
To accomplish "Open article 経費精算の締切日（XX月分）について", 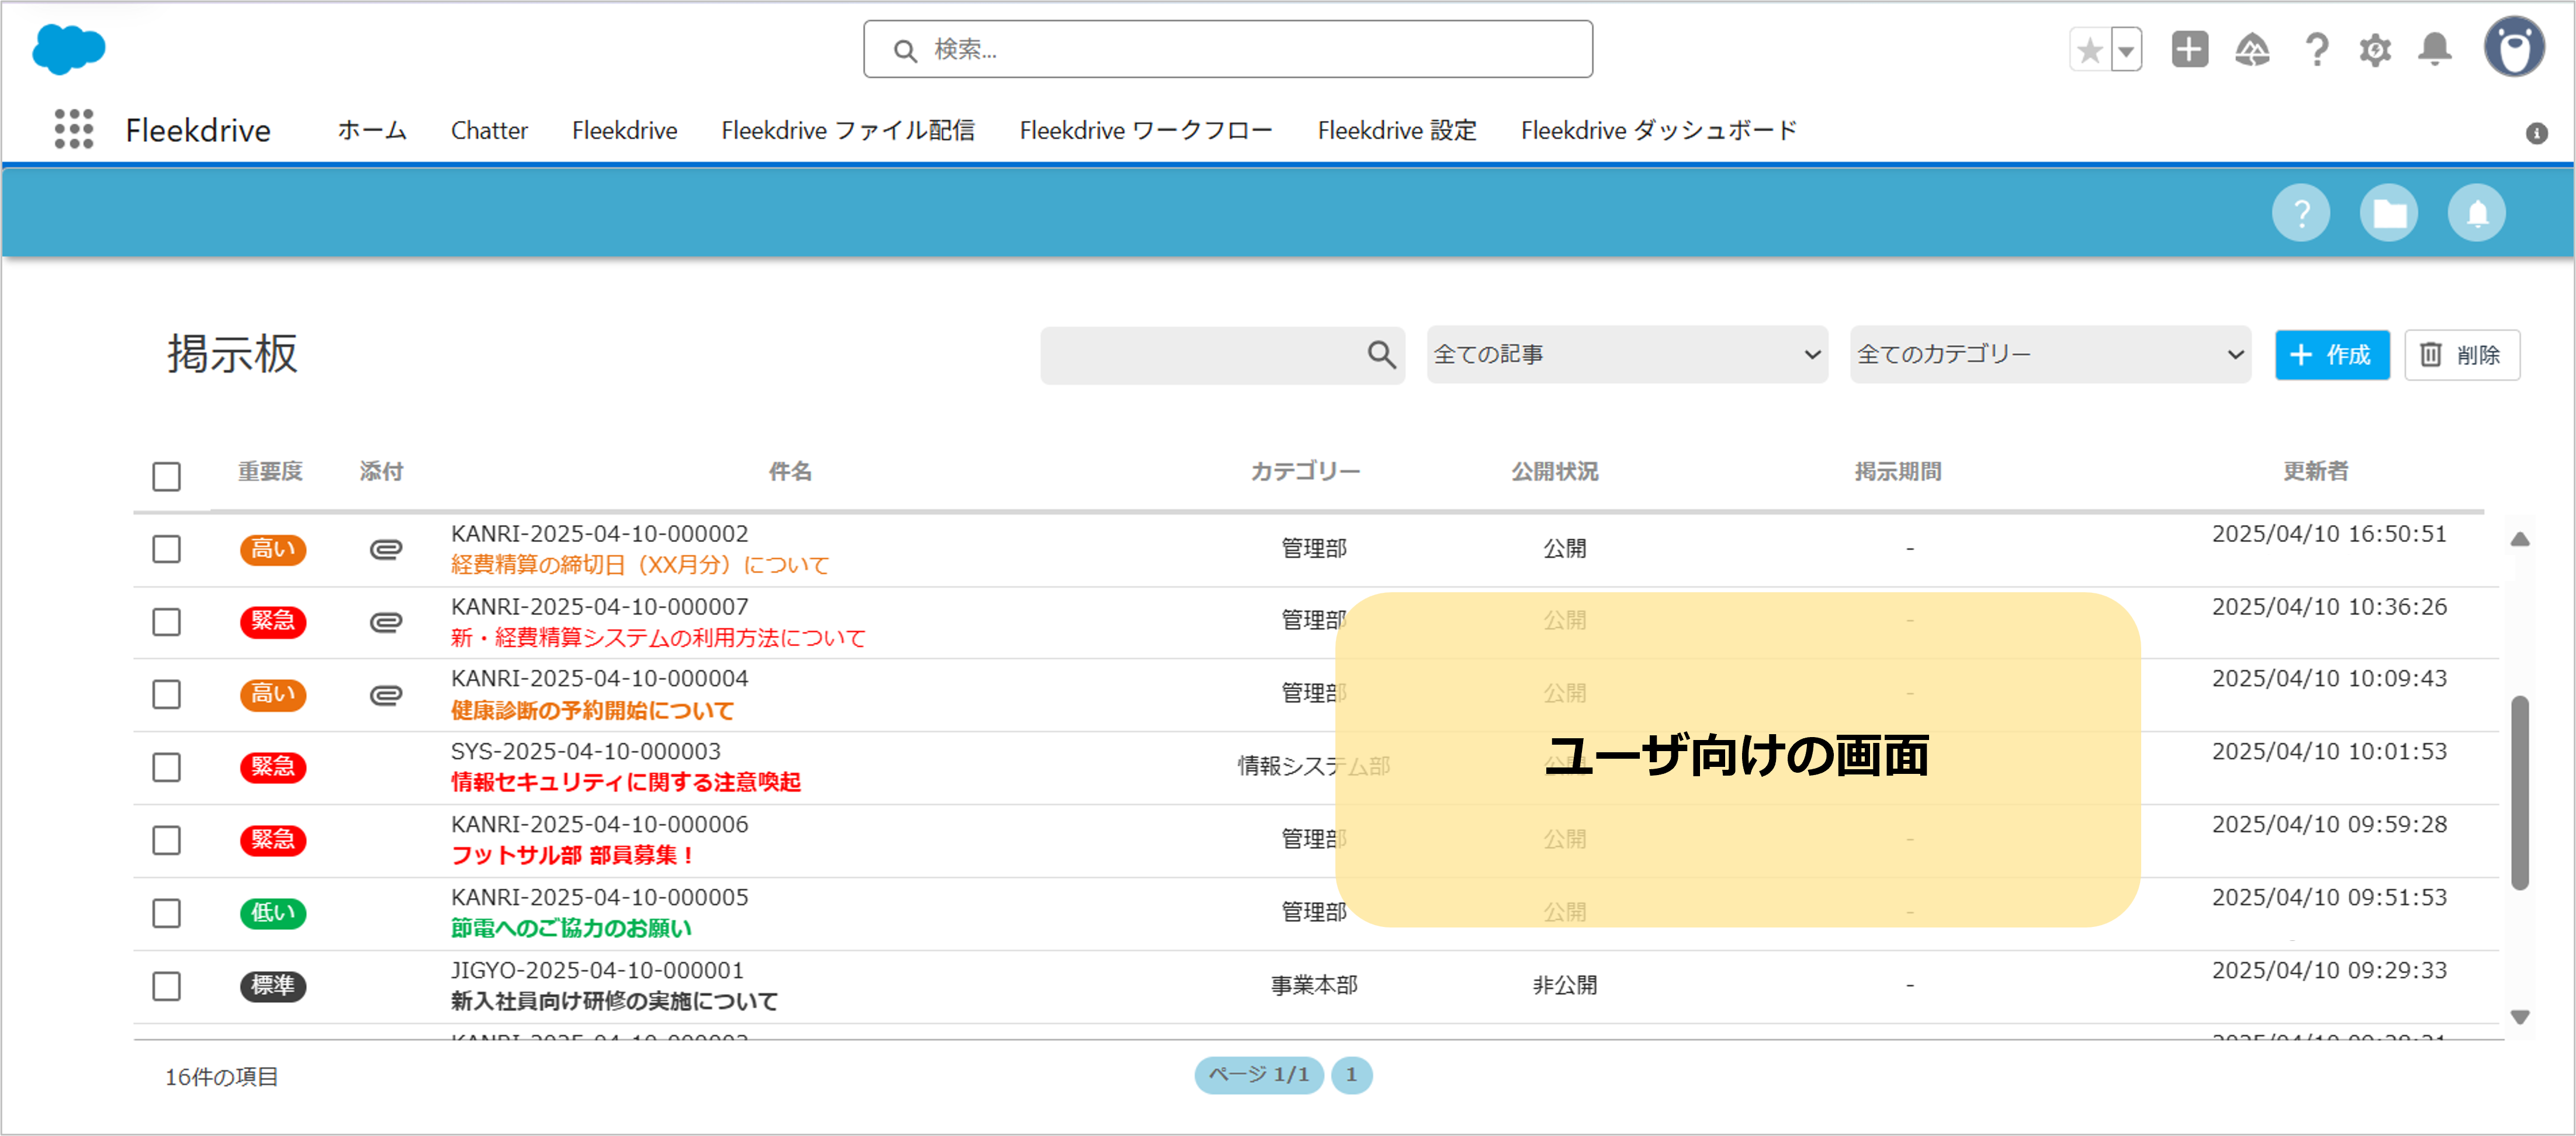I will (x=640, y=565).
